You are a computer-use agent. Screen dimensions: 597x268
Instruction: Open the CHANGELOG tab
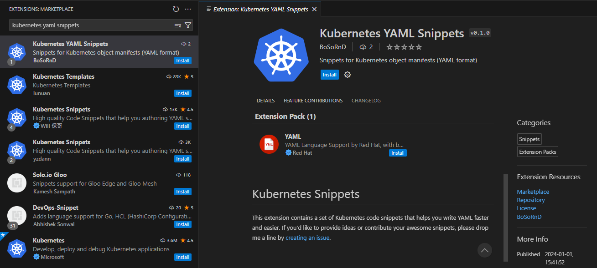(x=366, y=101)
